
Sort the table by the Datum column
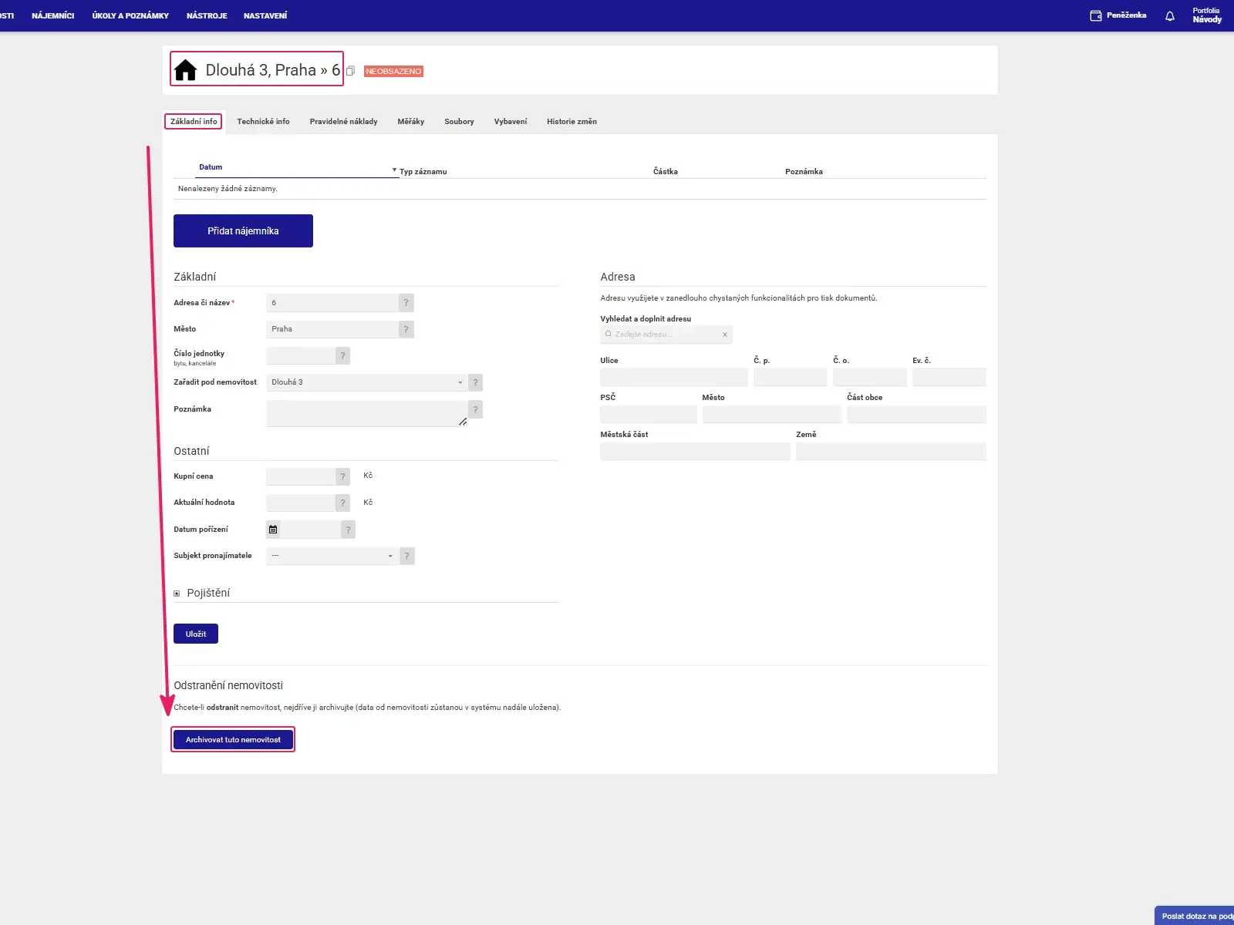point(211,167)
